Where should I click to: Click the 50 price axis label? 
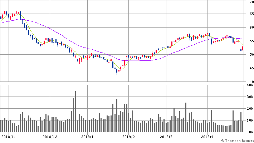click(x=251, y=55)
